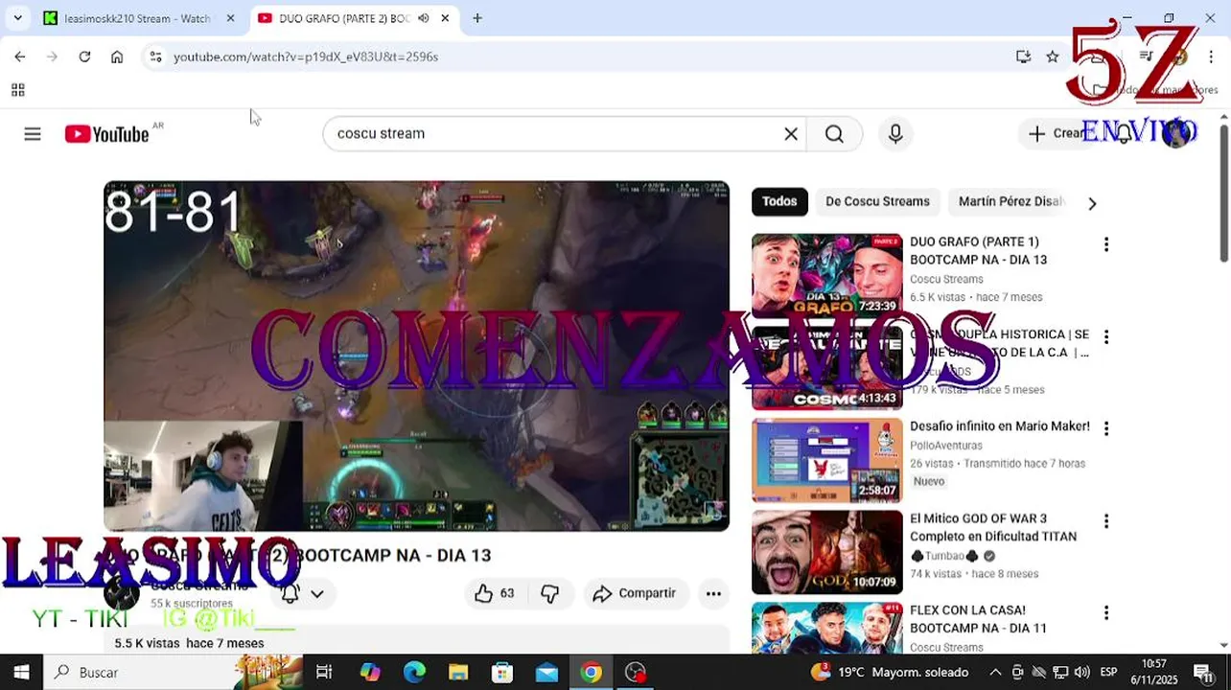Viewport: 1231px width, 690px height.
Task: Open God of War 3 10:07:09 thumbnail
Action: click(x=827, y=552)
